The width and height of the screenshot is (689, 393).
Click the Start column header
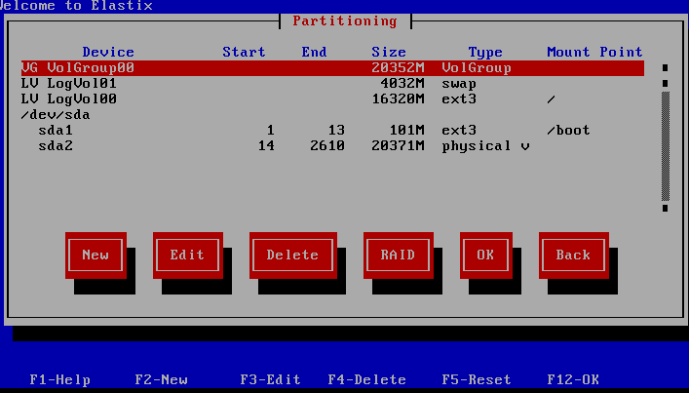click(x=244, y=53)
